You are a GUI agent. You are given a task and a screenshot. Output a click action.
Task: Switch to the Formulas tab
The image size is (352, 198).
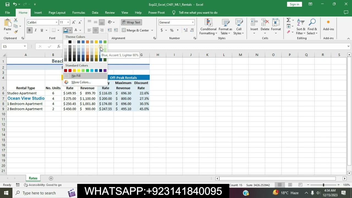[79, 13]
